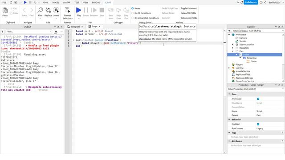Toggle the Archivable checkbox
Viewport: 285px width, 160px height.
point(258,99)
